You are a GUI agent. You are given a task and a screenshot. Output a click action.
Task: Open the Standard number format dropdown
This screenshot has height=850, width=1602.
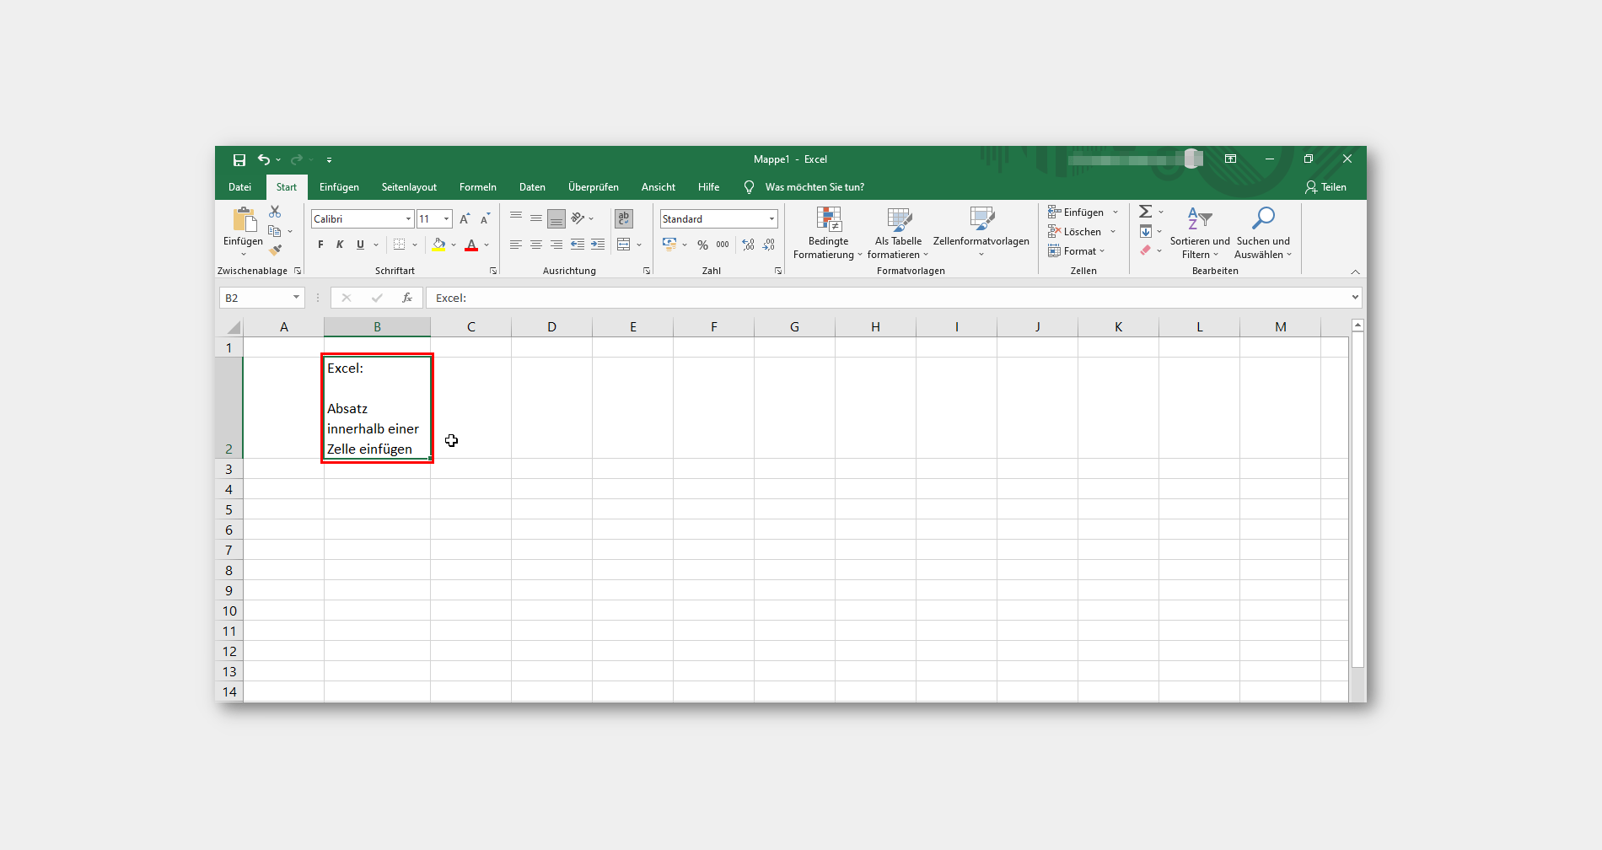(x=771, y=219)
